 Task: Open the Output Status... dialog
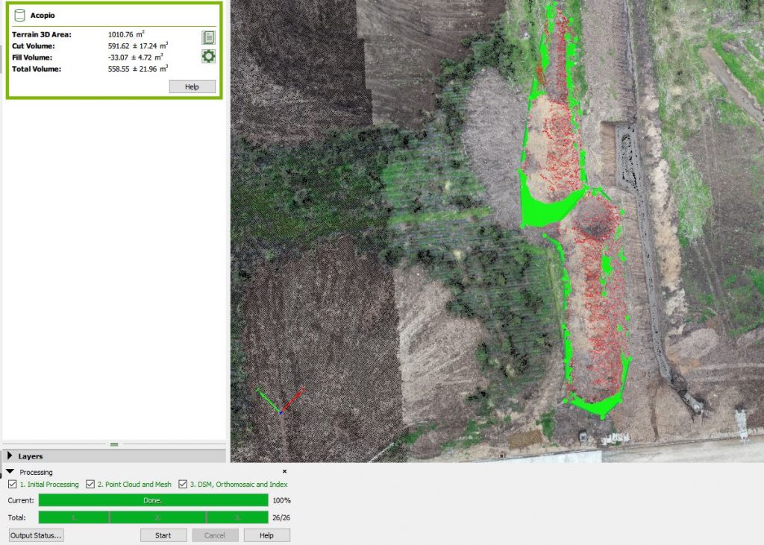[x=36, y=535]
